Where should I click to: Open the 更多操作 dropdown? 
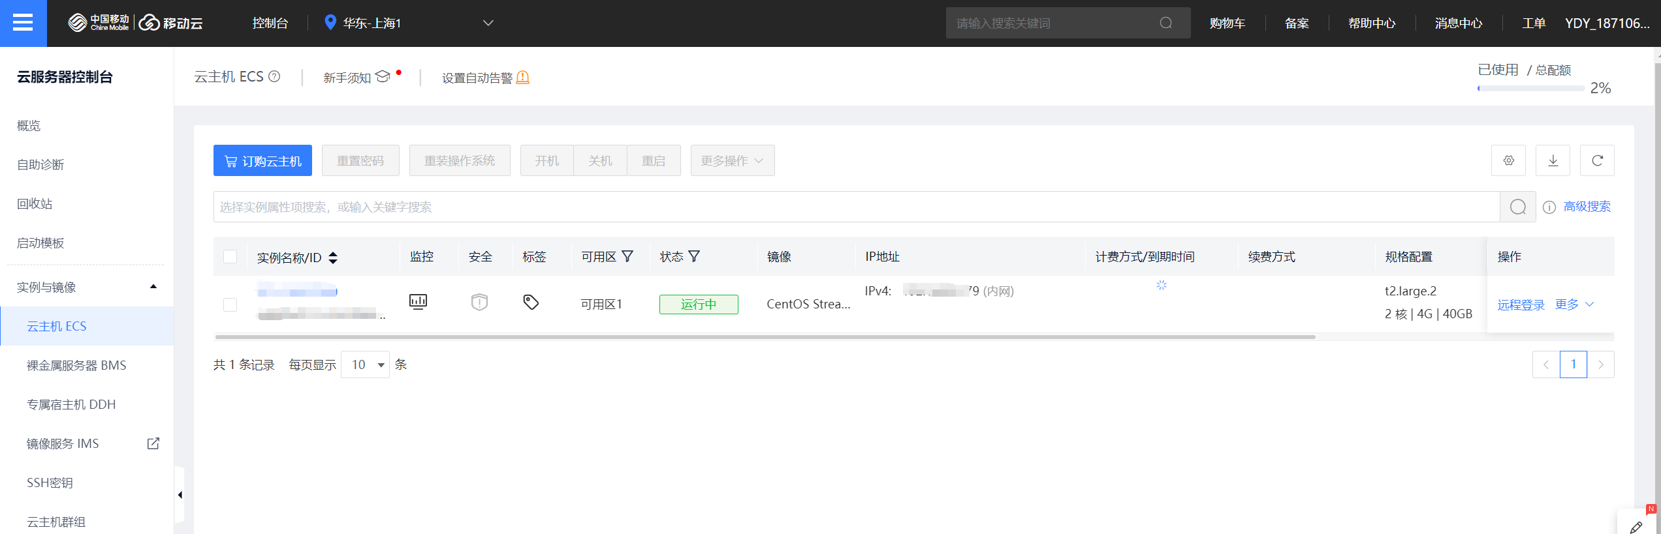(x=733, y=160)
